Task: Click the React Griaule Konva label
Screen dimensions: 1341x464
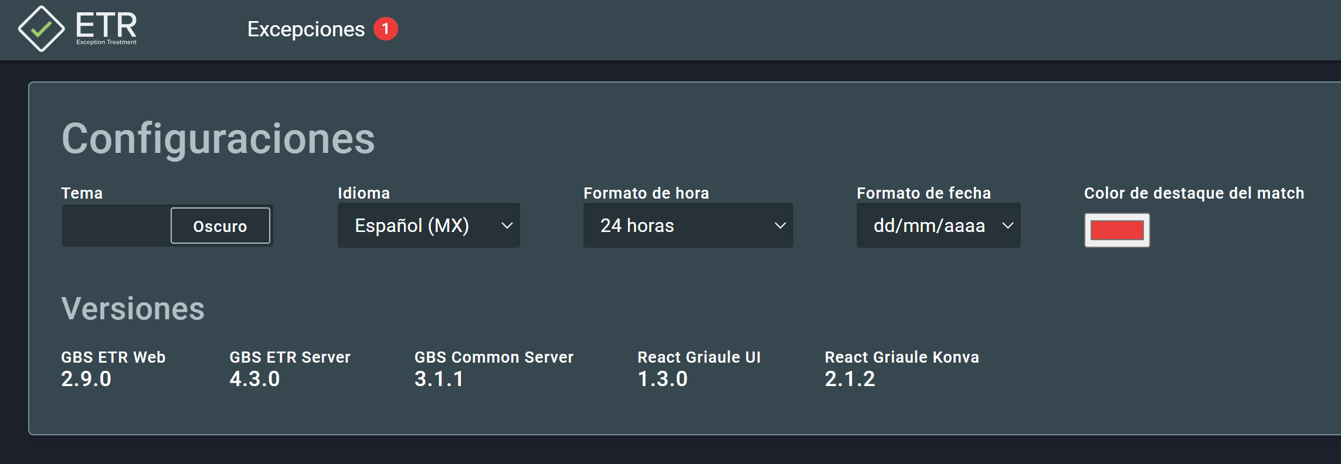Action: point(902,357)
